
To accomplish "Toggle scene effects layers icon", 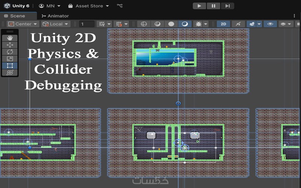I will tap(251, 24).
